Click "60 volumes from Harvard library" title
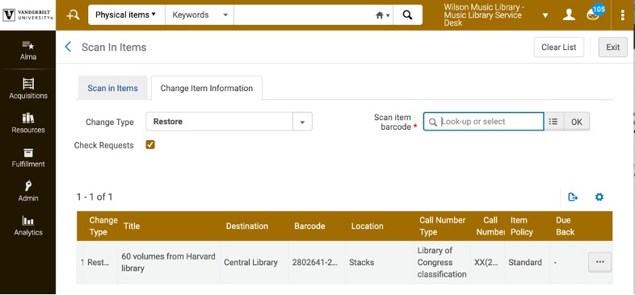Image resolution: width=635 pixels, height=295 pixels. pyautogui.click(x=168, y=262)
